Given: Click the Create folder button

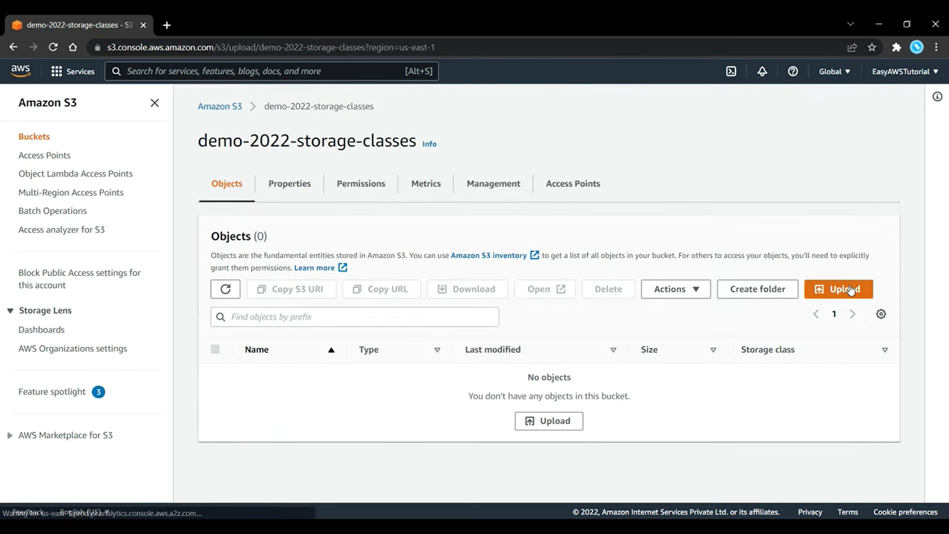Looking at the screenshot, I should (757, 289).
